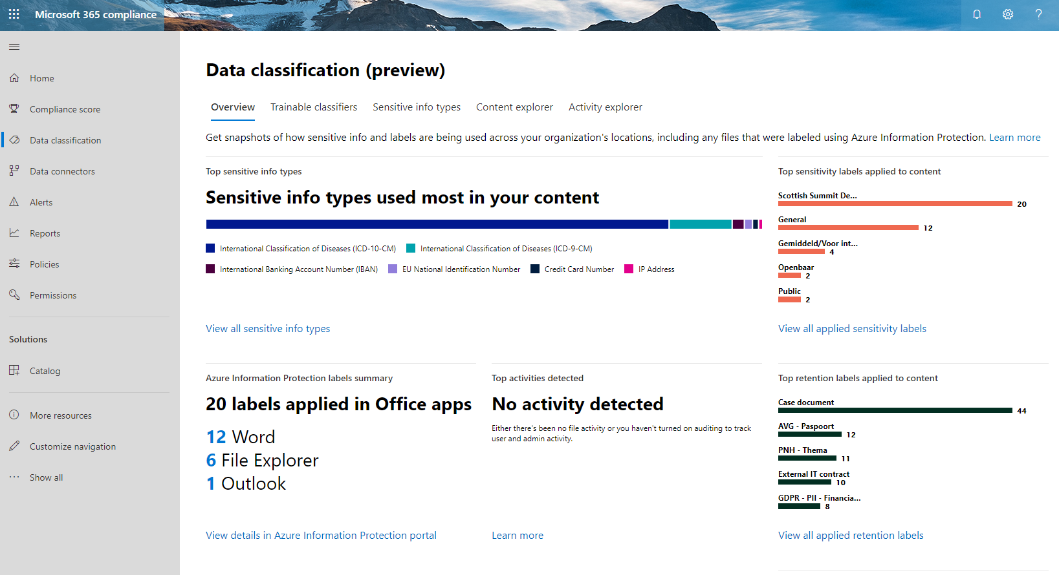Screen dimensions: 1059x575
Task: Open the settings gear
Action: click(x=1007, y=14)
